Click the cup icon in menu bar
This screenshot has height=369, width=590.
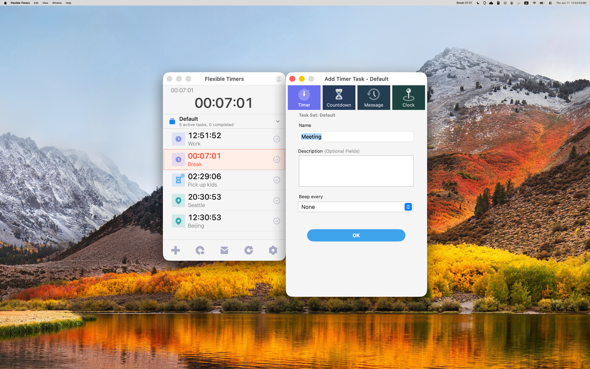click(x=484, y=3)
